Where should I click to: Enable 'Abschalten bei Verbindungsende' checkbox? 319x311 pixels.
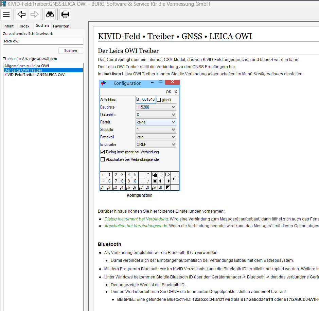pyautogui.click(x=103, y=159)
